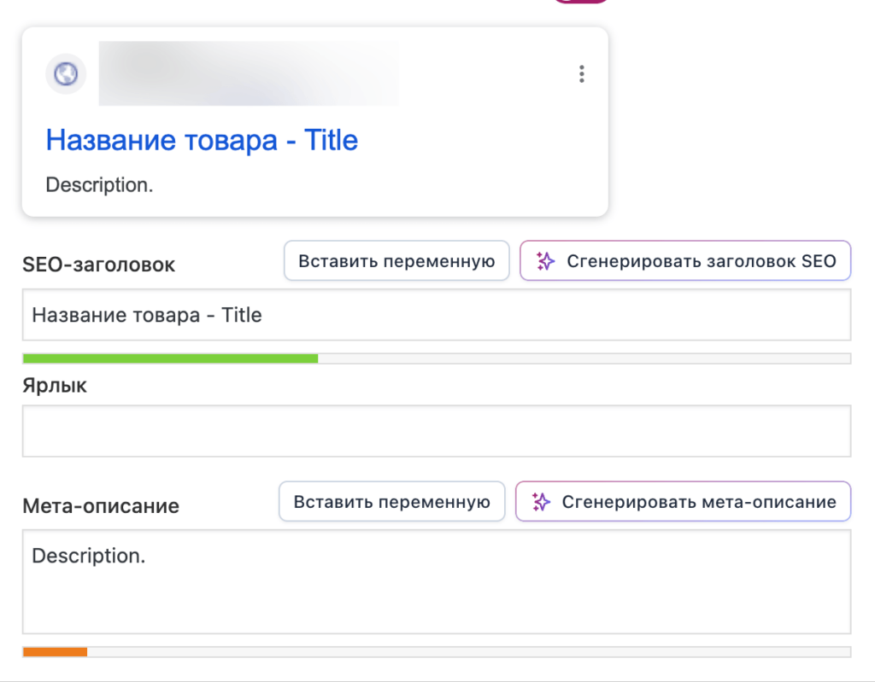The width and height of the screenshot is (875, 682).
Task: Click the Ярлык label
Action: point(55,386)
